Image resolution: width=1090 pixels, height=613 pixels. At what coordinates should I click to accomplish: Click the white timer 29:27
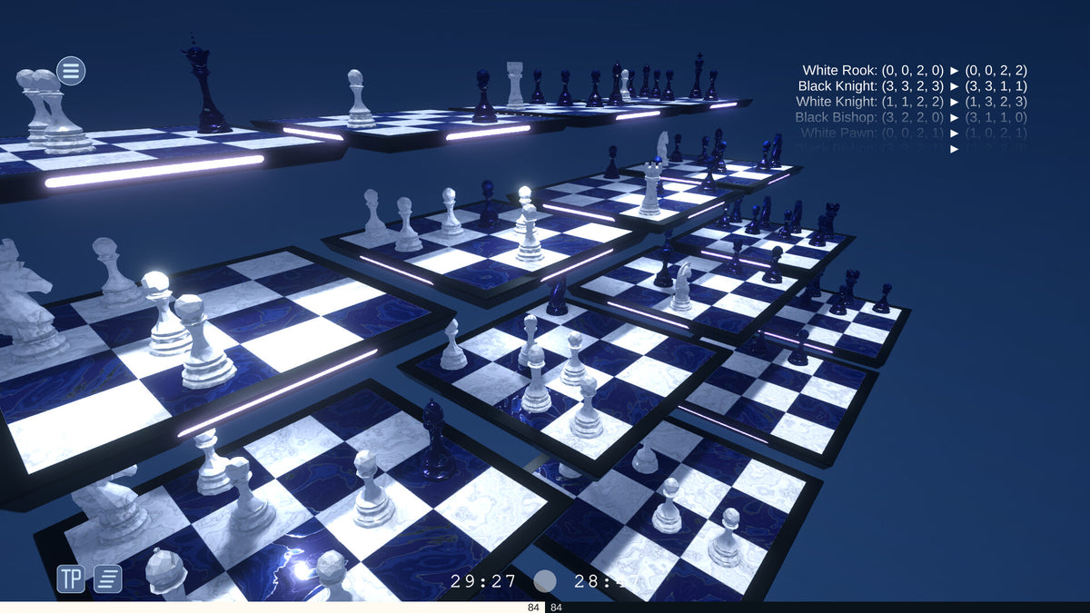(483, 581)
